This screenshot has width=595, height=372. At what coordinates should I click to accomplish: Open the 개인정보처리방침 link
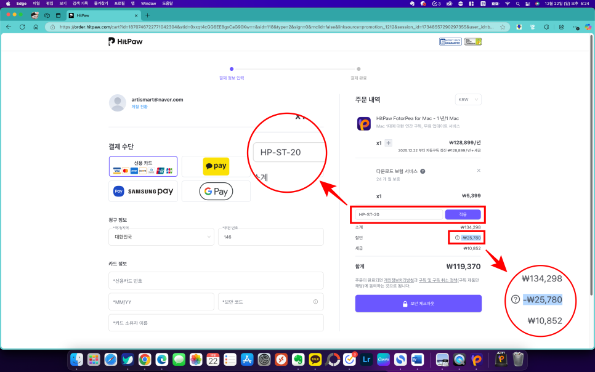[399, 280]
